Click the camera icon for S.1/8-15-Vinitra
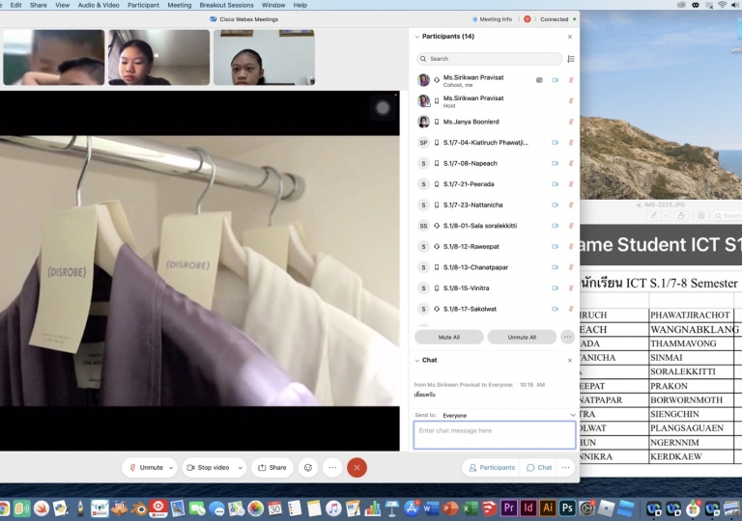 point(556,288)
